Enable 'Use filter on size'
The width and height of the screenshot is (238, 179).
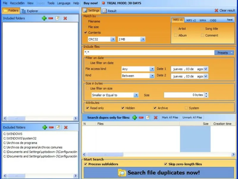click(x=87, y=88)
